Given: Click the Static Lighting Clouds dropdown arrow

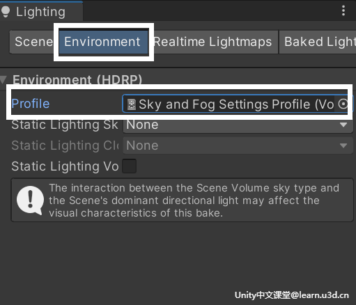Looking at the screenshot, I should 343,146.
